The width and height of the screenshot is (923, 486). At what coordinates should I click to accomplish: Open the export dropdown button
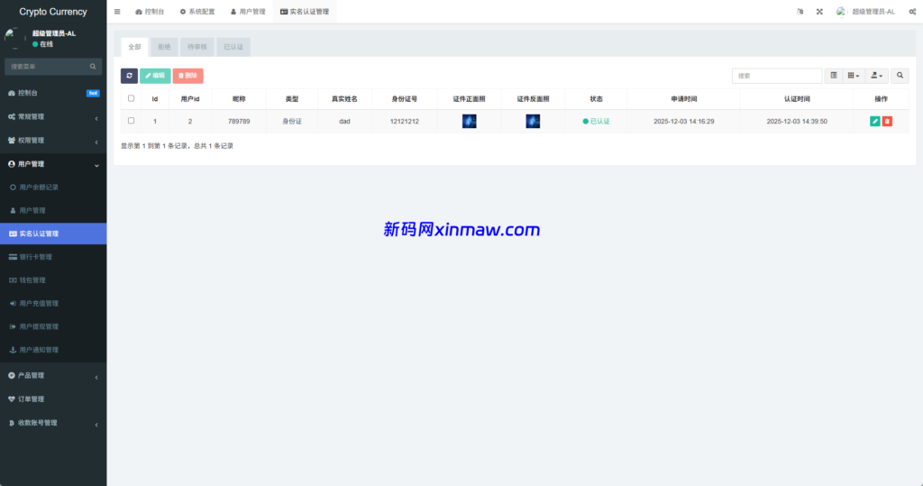click(x=876, y=76)
